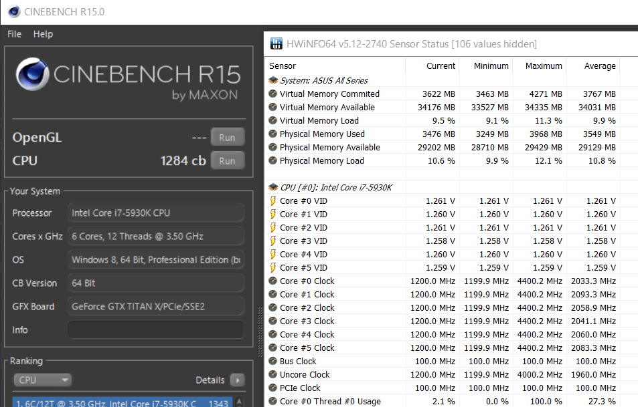Viewport: 638px width, 407px height.
Task: Click the Core #0 VID lightning icon
Action: (273, 200)
